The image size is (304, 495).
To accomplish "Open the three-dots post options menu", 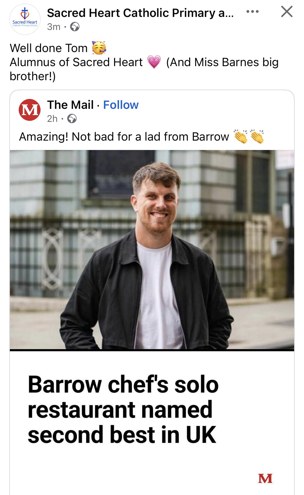I will tap(253, 12).
